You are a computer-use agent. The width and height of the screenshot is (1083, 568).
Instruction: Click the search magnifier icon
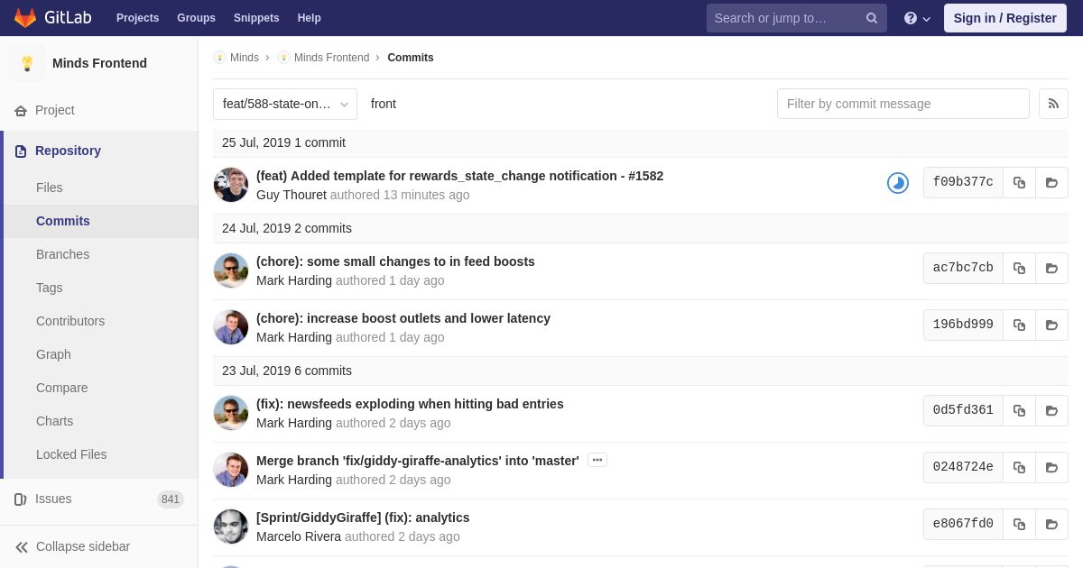pos(872,18)
